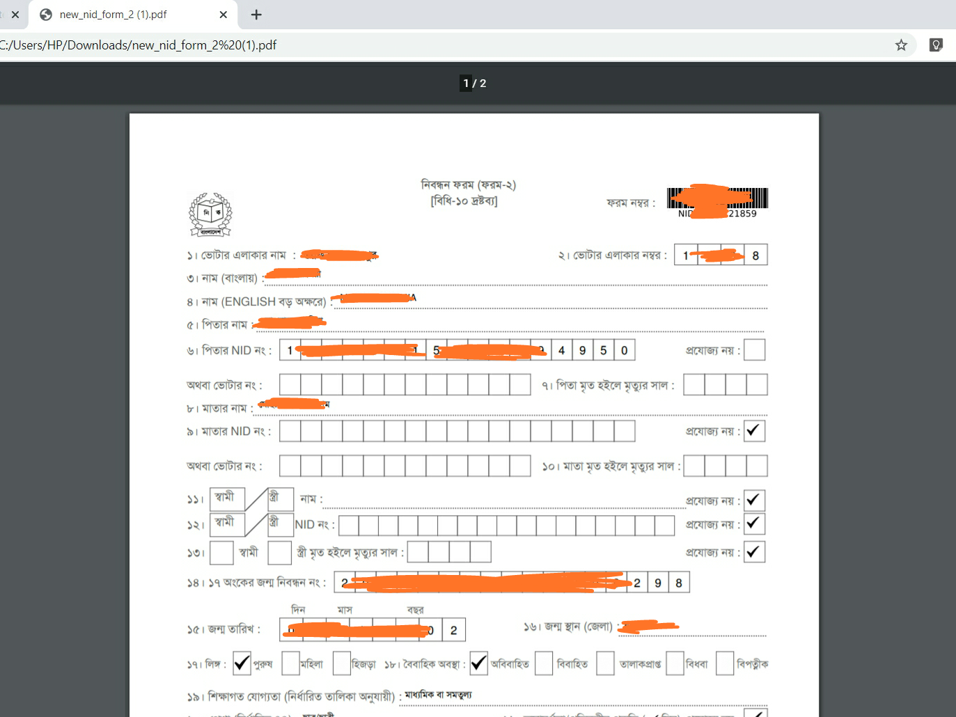Image resolution: width=956 pixels, height=717 pixels.
Task: Click the নাম (ENGLISH বড় অক্ষরে) label
Action: coord(263,302)
